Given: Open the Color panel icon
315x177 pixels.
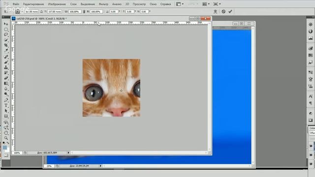Looking at the screenshot, I should pos(311,48).
